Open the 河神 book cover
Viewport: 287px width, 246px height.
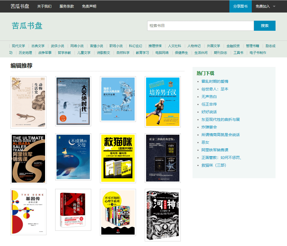click(163, 215)
